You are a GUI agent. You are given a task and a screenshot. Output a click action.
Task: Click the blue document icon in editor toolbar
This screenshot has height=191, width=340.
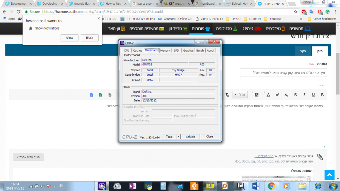[91, 95]
